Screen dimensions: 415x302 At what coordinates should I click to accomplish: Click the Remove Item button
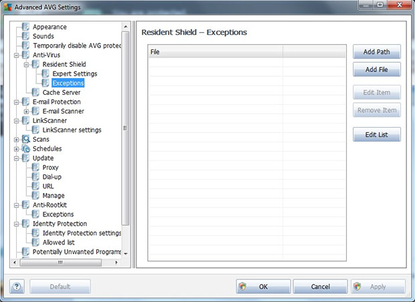[x=377, y=110]
